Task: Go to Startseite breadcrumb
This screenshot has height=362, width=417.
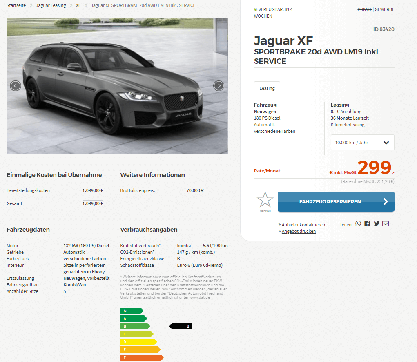Action: tap(16, 5)
